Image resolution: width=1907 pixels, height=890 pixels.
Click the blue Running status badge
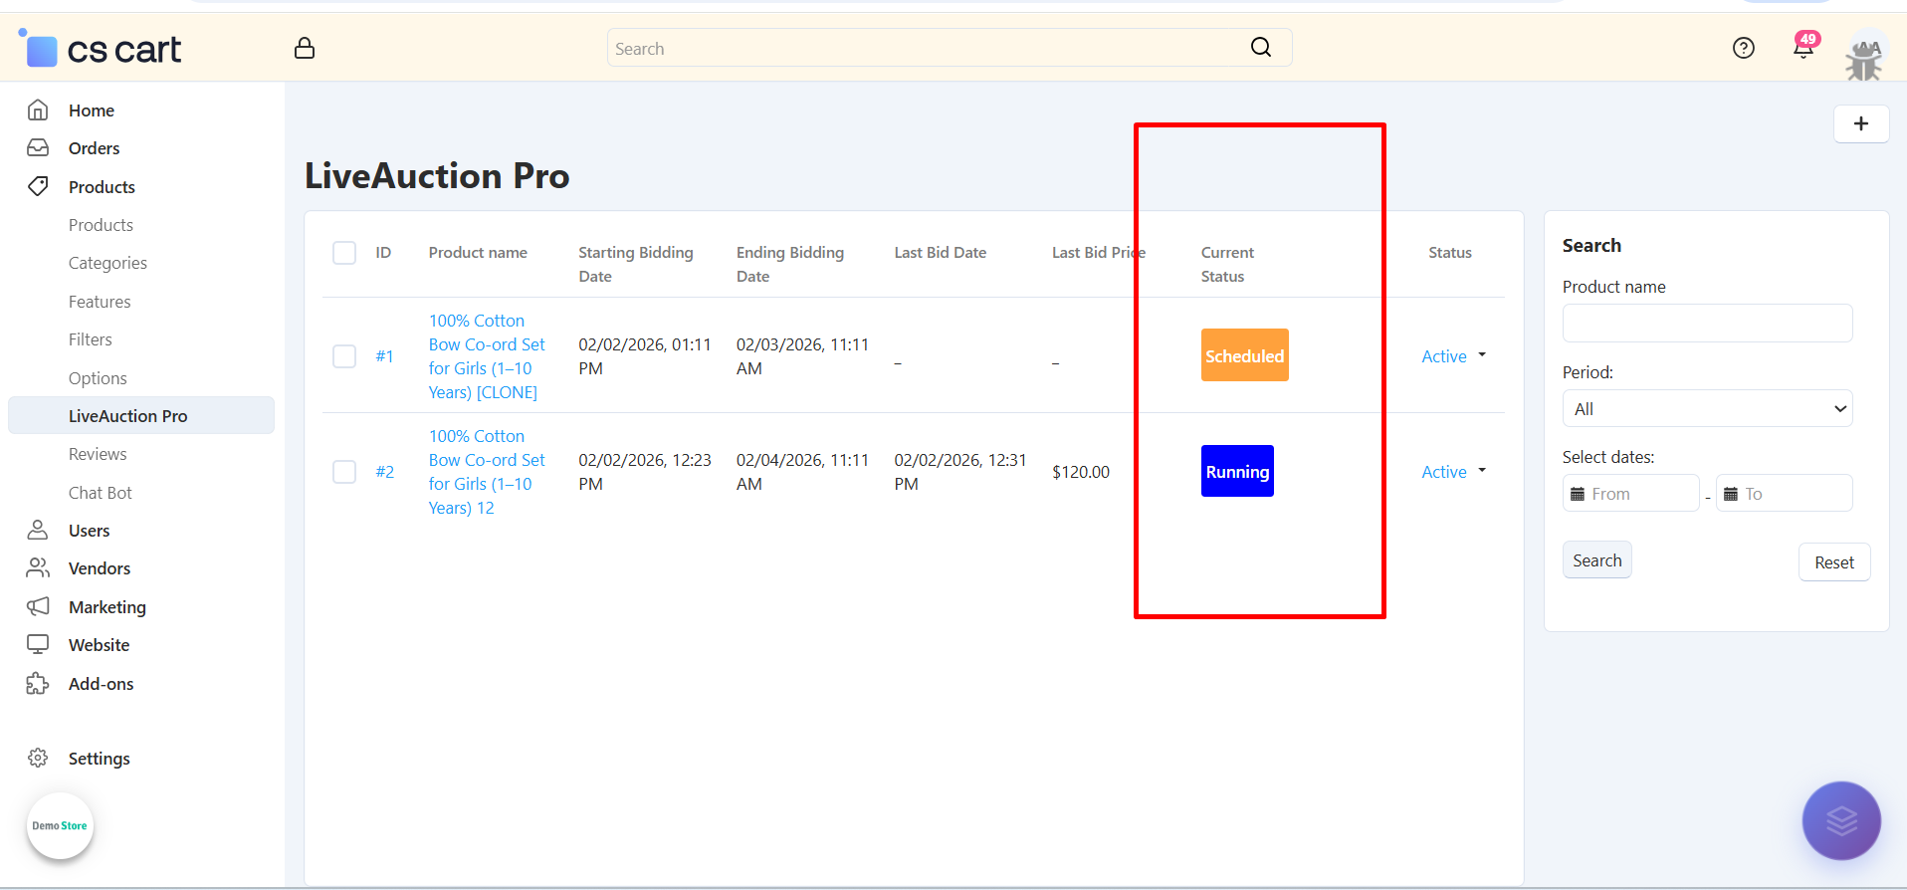pos(1237,472)
